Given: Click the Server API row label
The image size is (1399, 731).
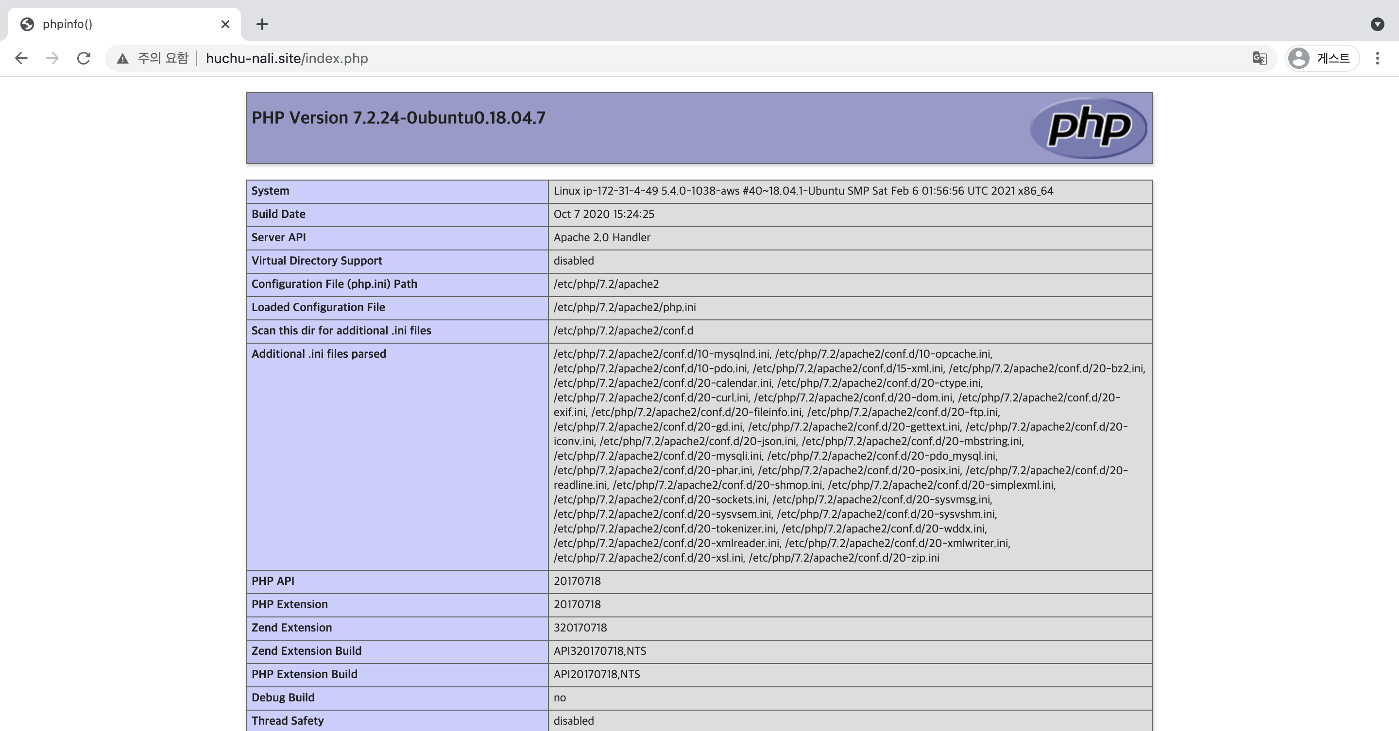Looking at the screenshot, I should (278, 237).
